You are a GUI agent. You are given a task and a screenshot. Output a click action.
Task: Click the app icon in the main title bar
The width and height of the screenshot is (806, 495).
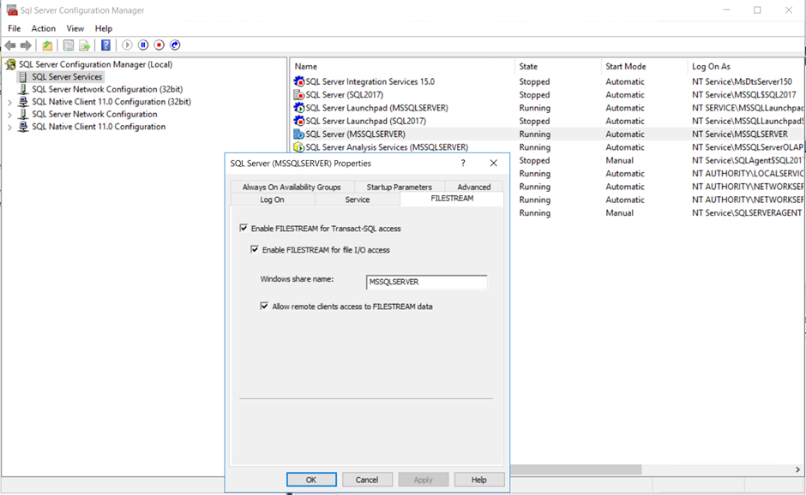tap(11, 10)
